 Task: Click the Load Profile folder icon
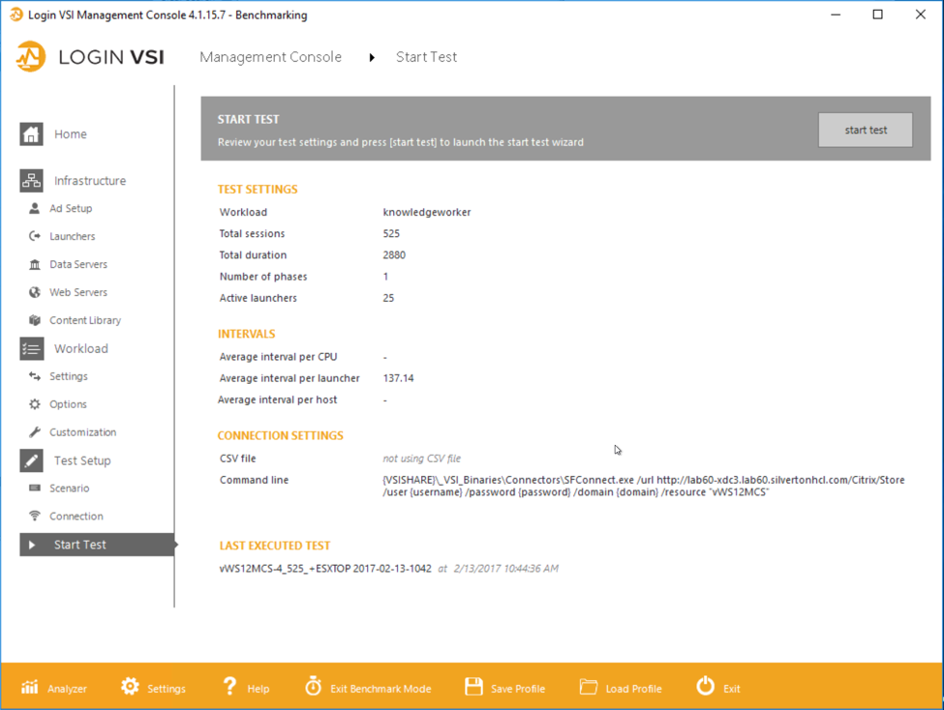coord(589,687)
